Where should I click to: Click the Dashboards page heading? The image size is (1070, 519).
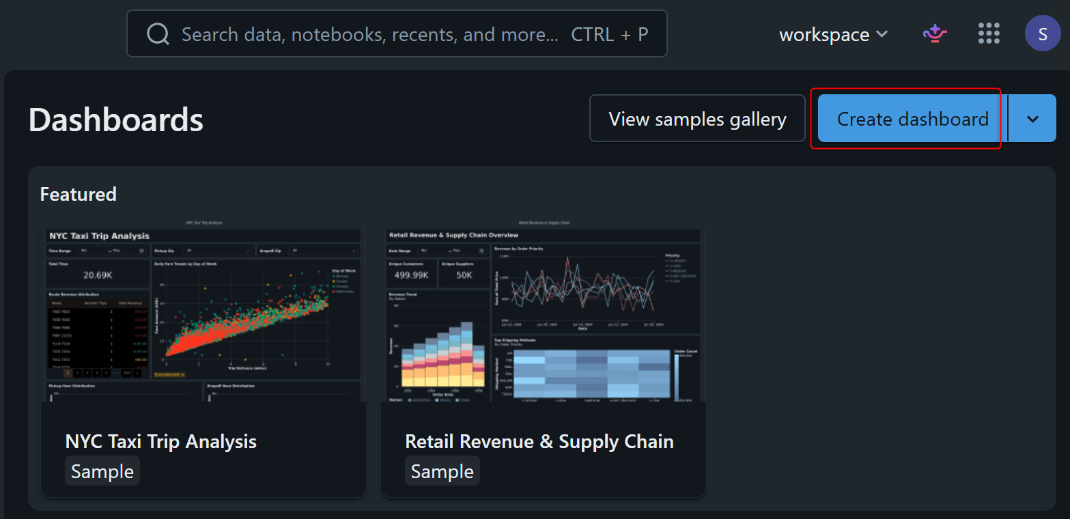(116, 120)
